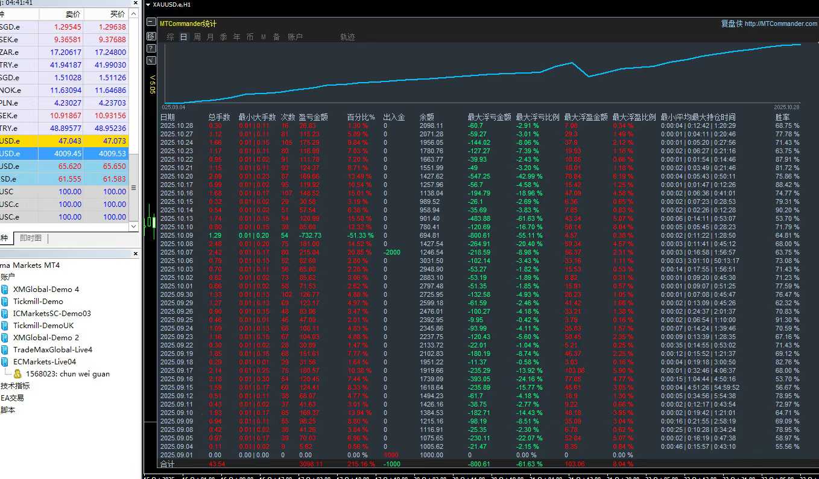This screenshot has width=819, height=479.
Task: Select the highlighted 4009.45 symbol row
Action: [x=66, y=154]
